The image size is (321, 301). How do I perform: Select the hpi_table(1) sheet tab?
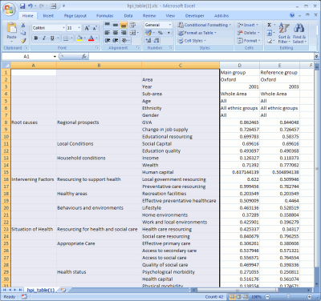point(41,290)
